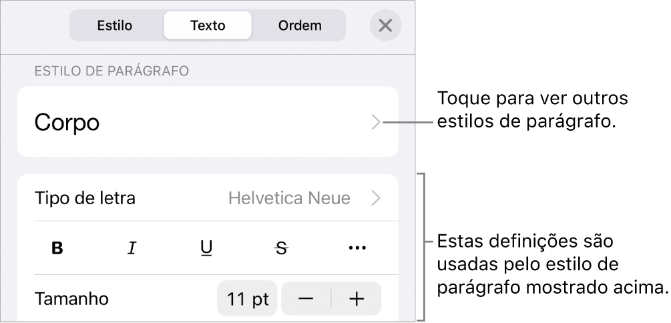Close the format panel
Screen dimensions: 671x323
coord(385,26)
